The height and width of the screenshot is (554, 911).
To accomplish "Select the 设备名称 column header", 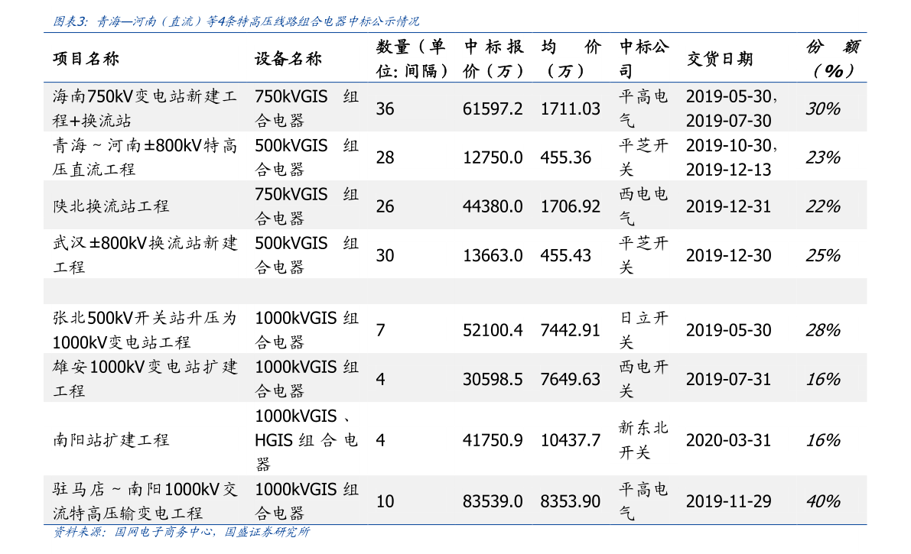I will [288, 59].
